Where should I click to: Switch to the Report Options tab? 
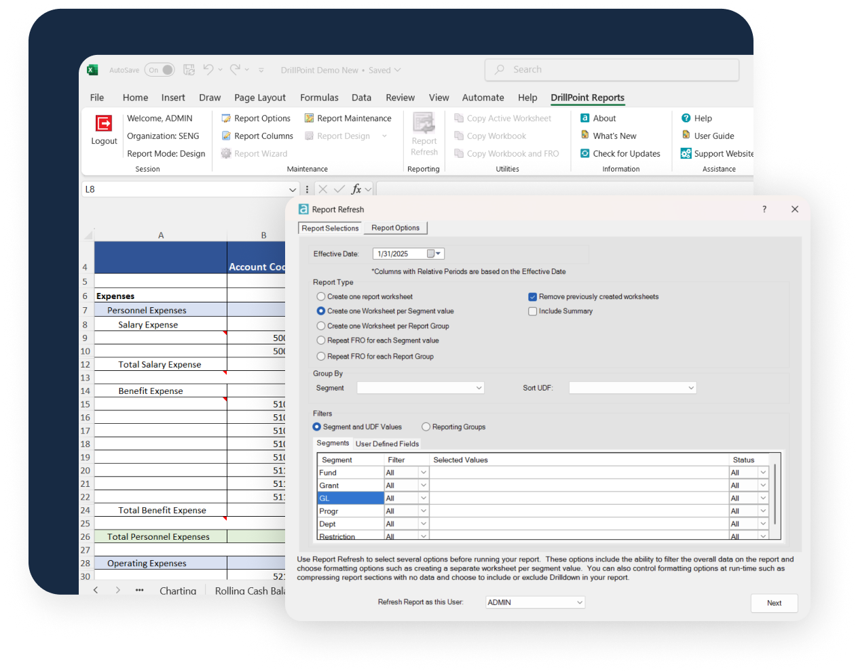pos(395,228)
